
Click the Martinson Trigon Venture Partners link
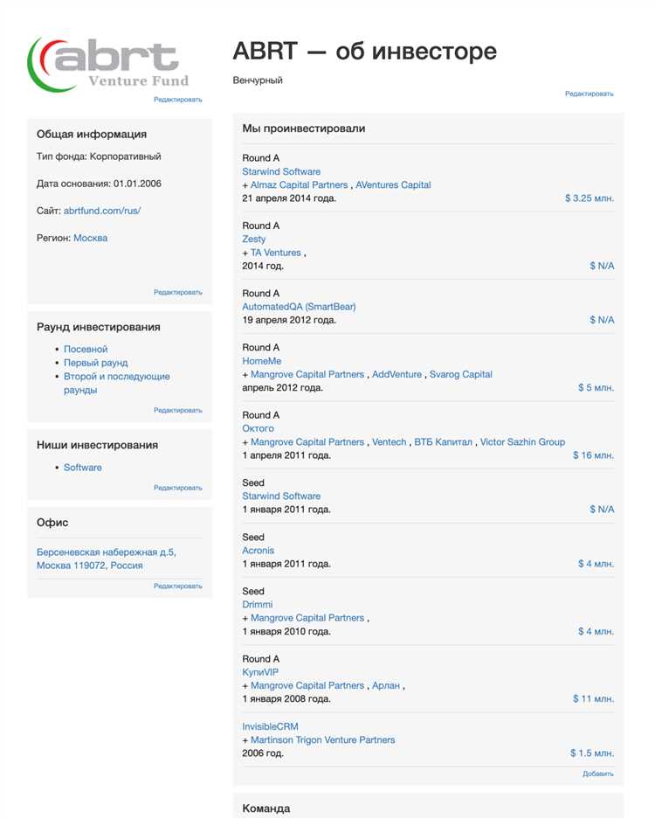323,740
